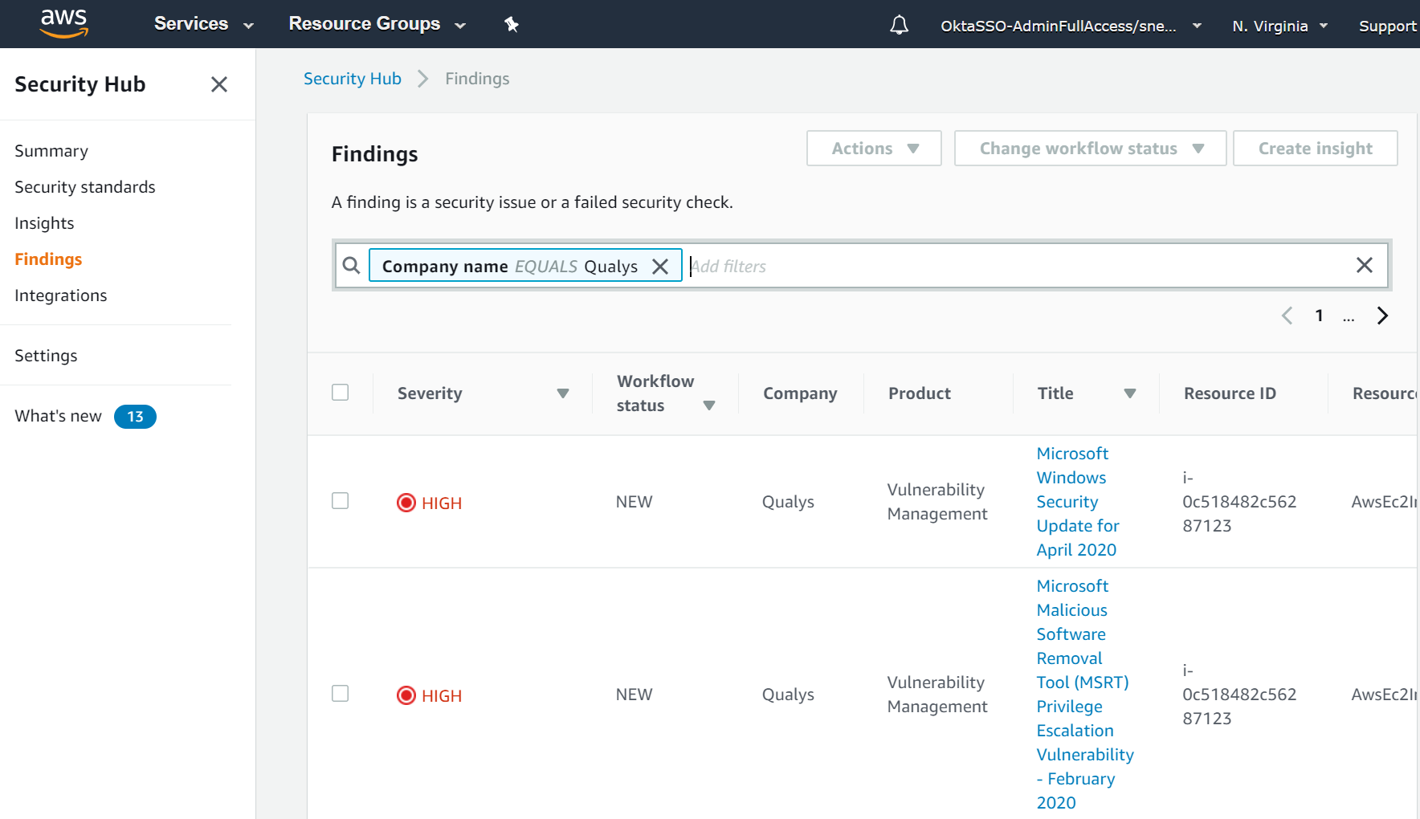Click the Product column header
The width and height of the screenshot is (1420, 819).
[920, 393]
